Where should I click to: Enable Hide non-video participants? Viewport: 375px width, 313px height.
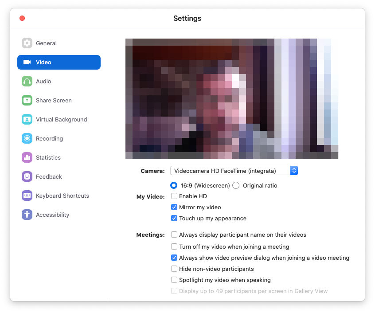[175, 269]
